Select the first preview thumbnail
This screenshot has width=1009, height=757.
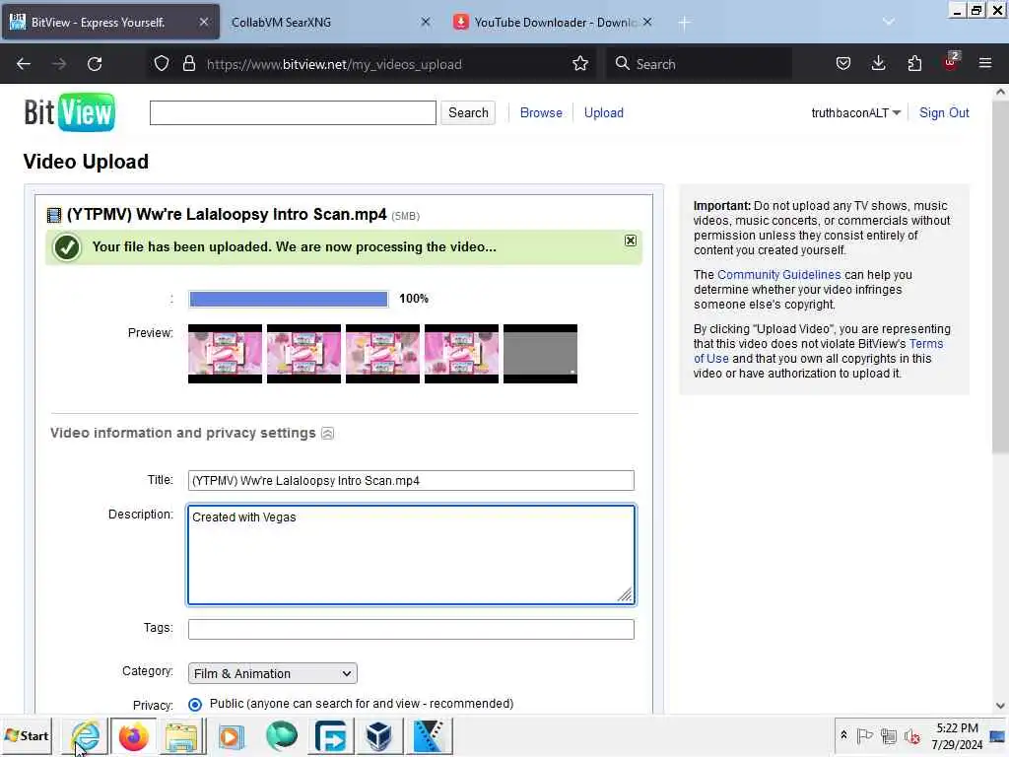226,354
